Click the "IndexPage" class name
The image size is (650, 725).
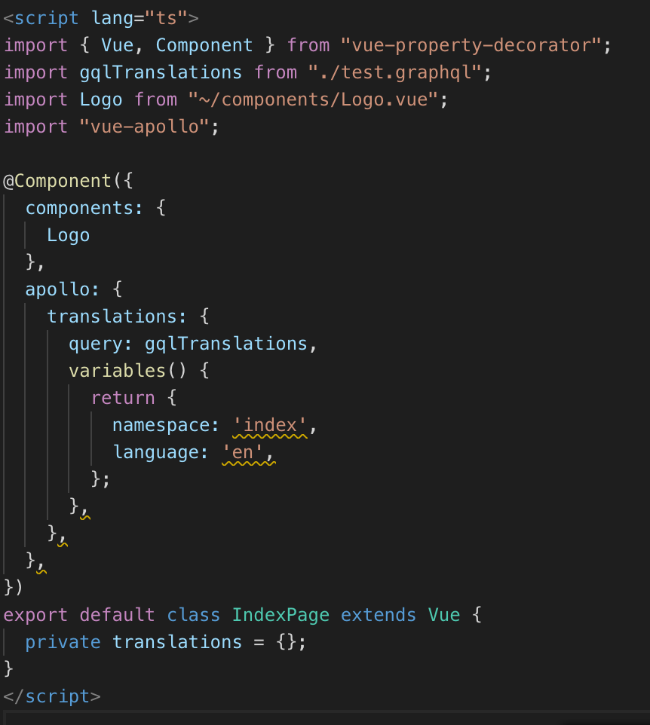pyautogui.click(x=281, y=615)
